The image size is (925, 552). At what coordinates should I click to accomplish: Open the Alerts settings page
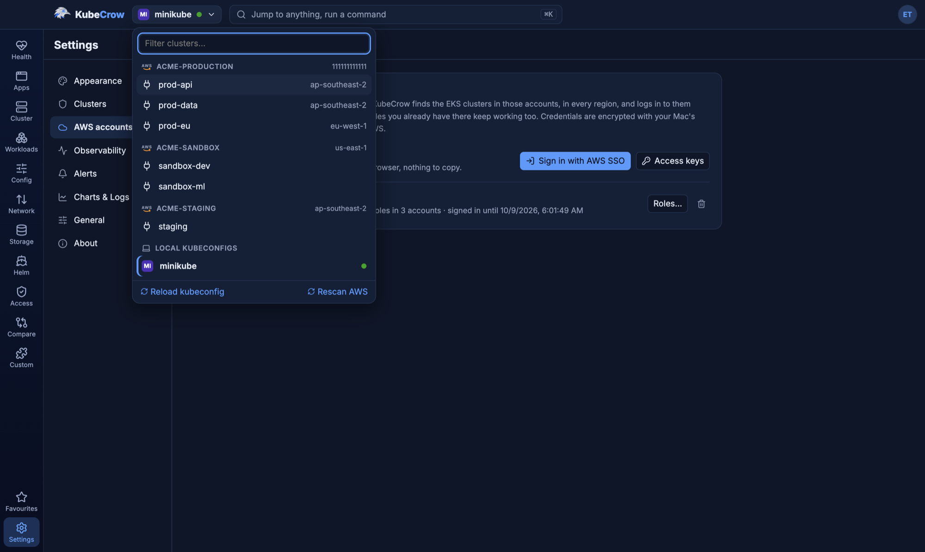coord(91,174)
